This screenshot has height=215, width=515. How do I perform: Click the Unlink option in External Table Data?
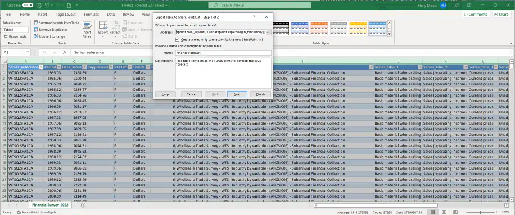point(130,36)
